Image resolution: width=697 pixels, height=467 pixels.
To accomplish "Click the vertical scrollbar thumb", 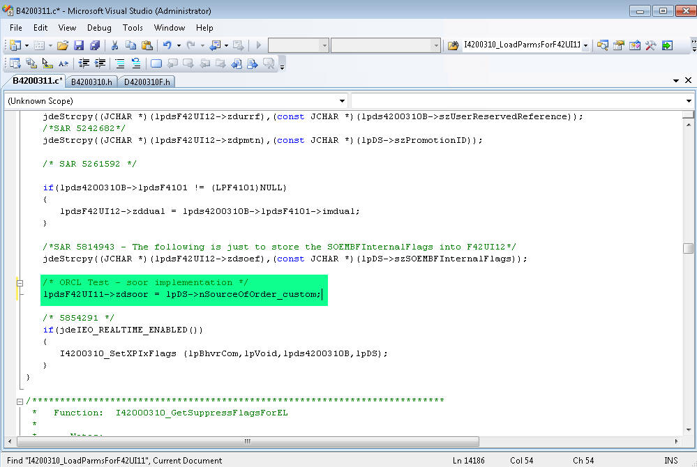I will pyautogui.click(x=688, y=248).
